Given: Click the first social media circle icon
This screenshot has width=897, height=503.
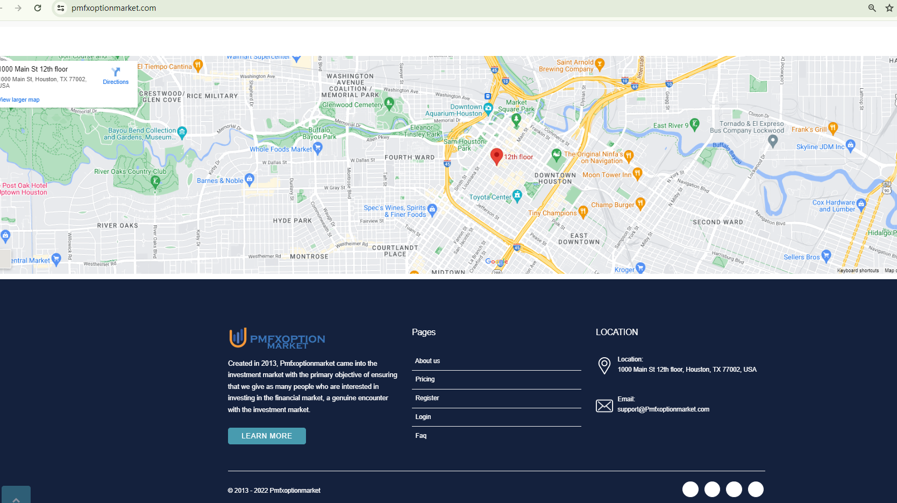Looking at the screenshot, I should (690, 489).
